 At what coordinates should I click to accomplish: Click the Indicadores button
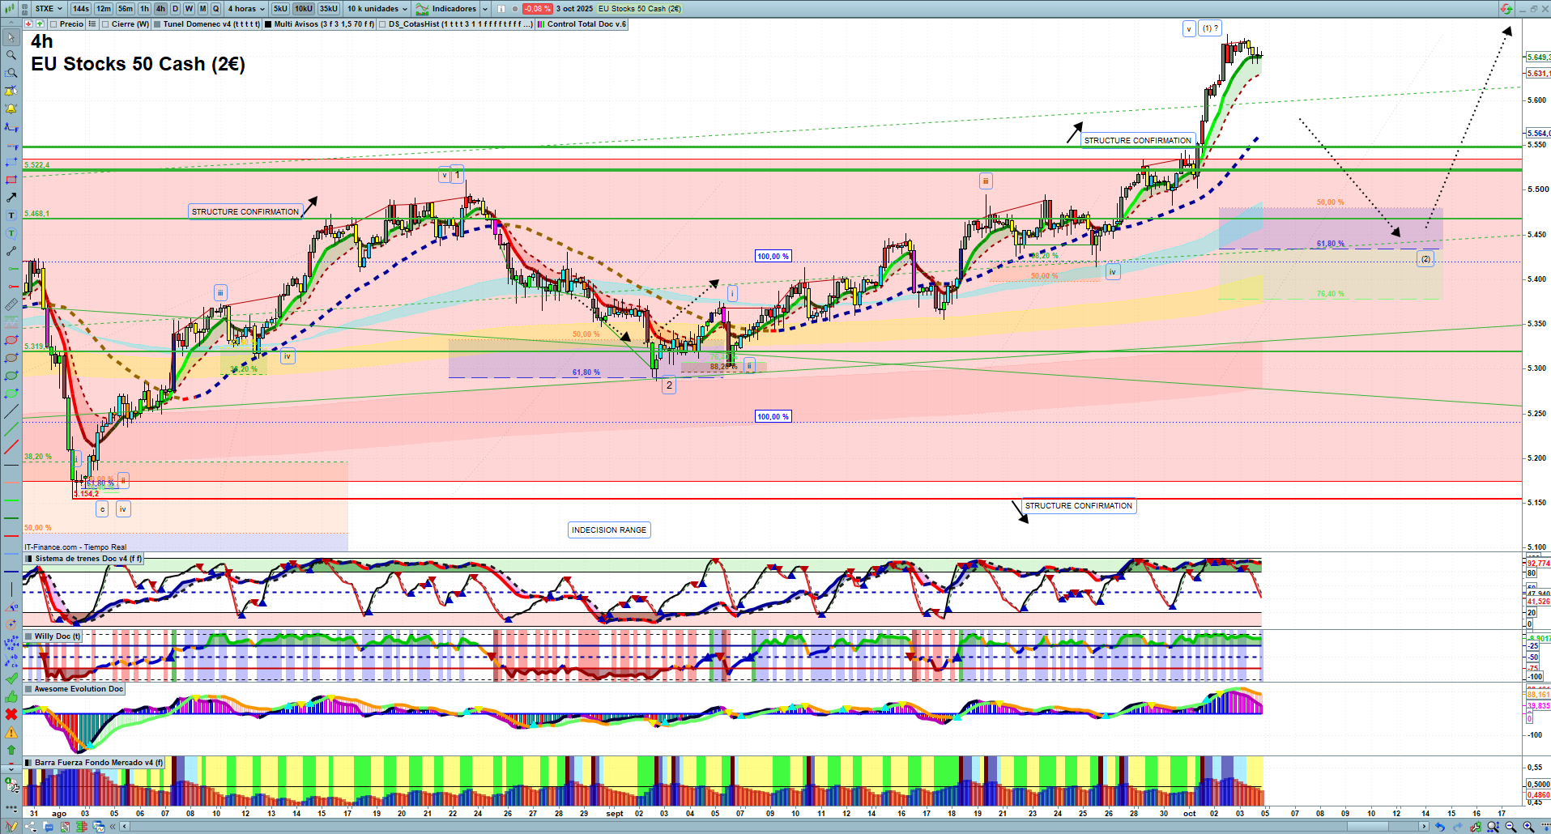coord(454,9)
